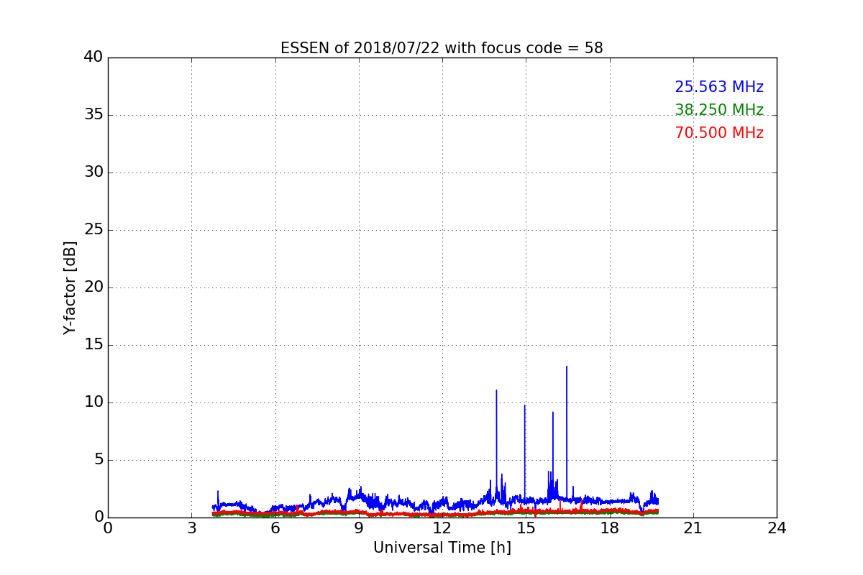Click the y-axis tick label '10'
Viewport: 863px width, 575px height.
click(x=93, y=402)
